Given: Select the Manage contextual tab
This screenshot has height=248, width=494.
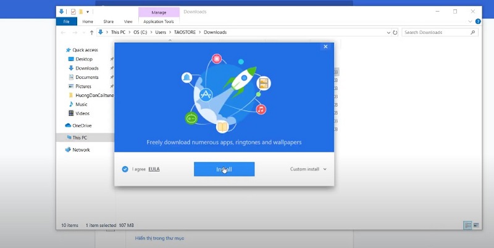Looking at the screenshot, I should coord(159,12).
